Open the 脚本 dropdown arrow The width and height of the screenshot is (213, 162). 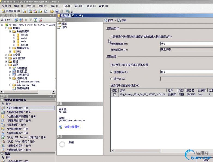(115, 20)
